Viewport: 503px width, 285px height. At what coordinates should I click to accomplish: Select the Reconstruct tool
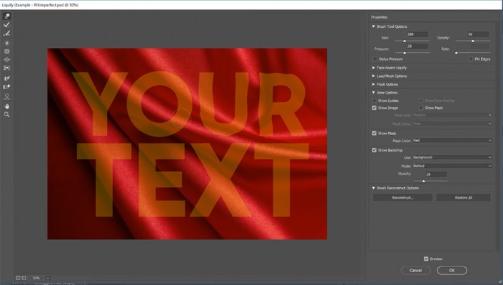pos(6,25)
